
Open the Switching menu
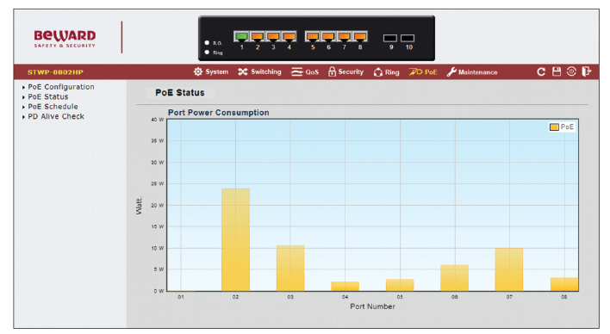pyautogui.click(x=259, y=72)
